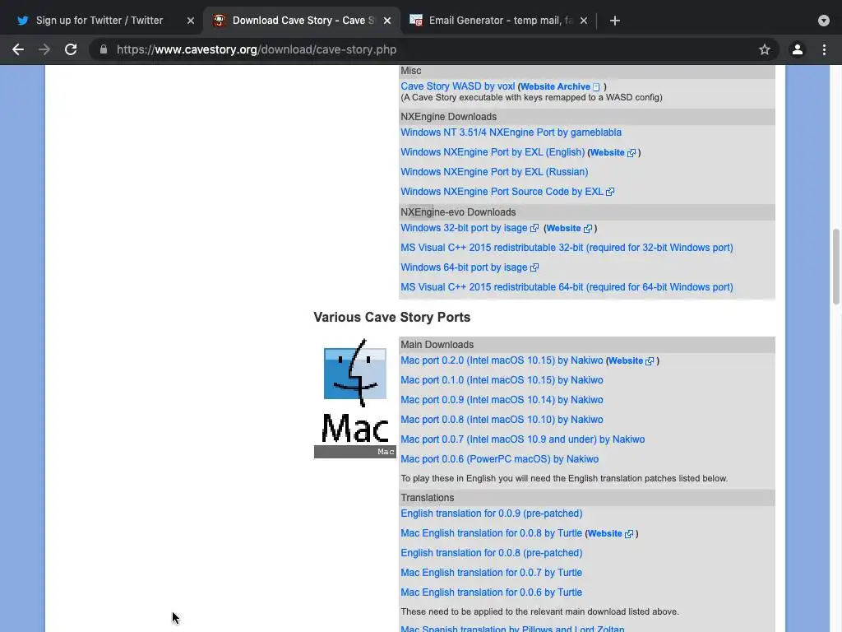
Task: Download Windows NT 3.51/4 NXEngine Port
Action: point(511,132)
